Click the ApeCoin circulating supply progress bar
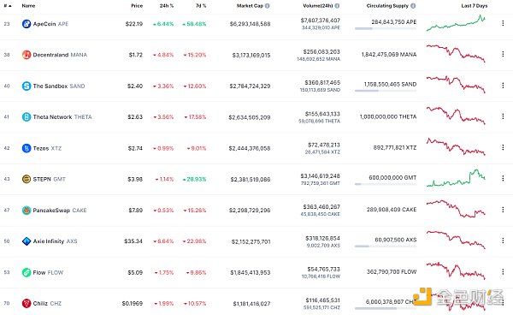 tap(386, 29)
